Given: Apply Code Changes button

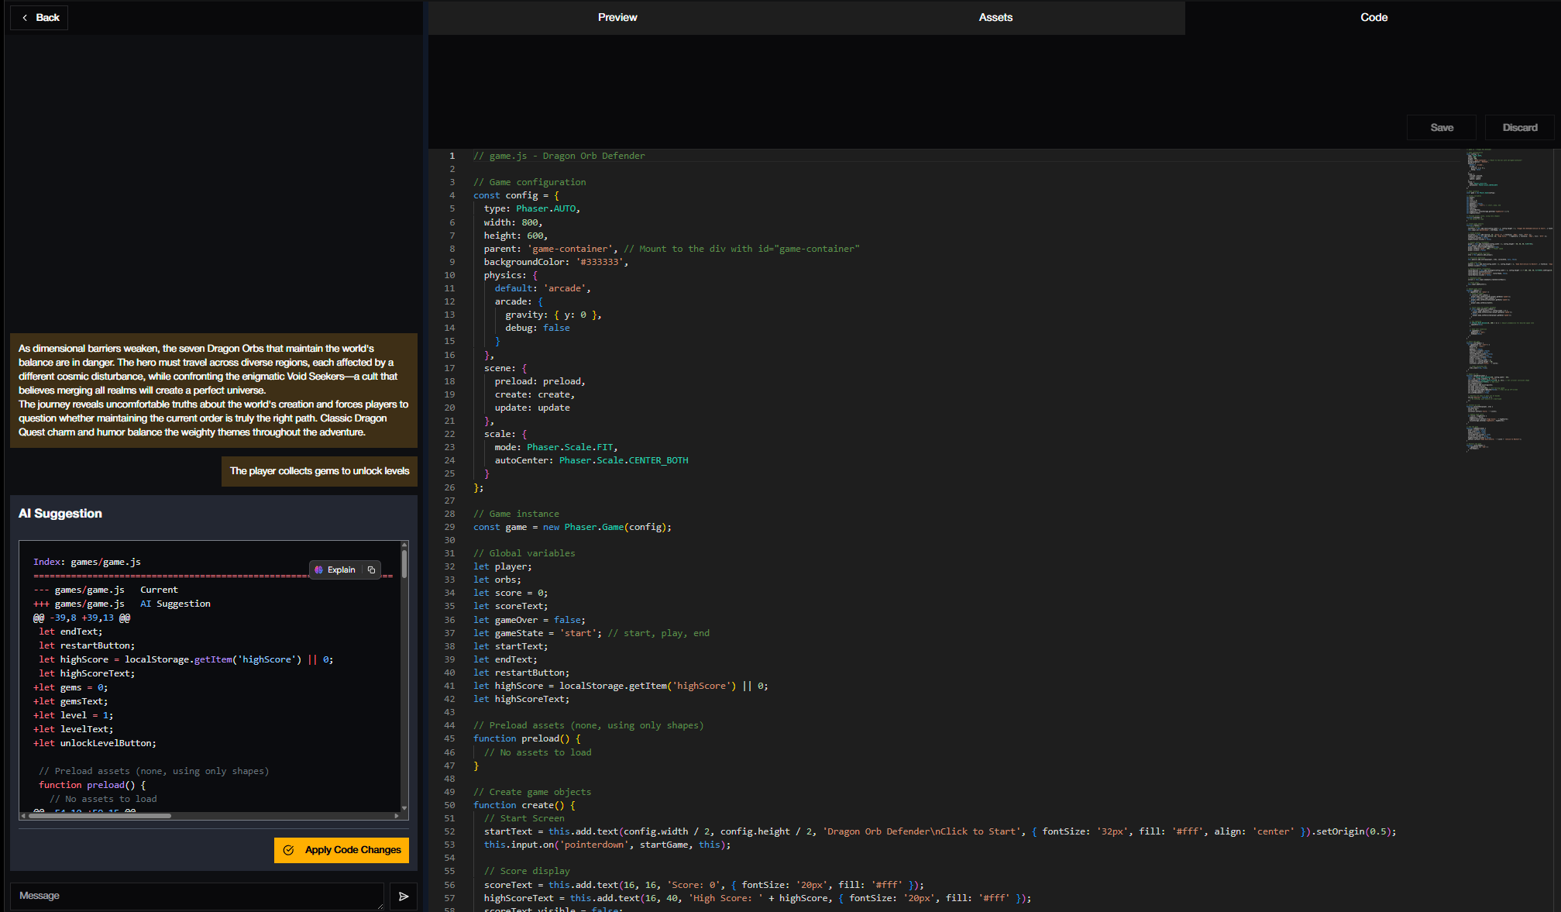Looking at the screenshot, I should (342, 850).
